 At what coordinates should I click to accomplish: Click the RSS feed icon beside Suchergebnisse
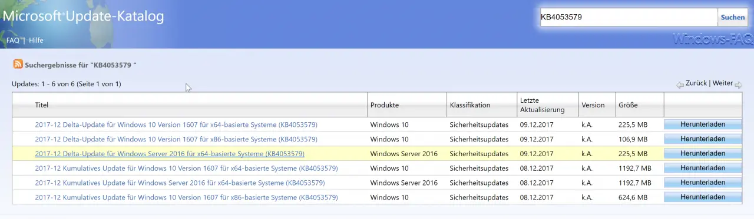tap(18, 64)
